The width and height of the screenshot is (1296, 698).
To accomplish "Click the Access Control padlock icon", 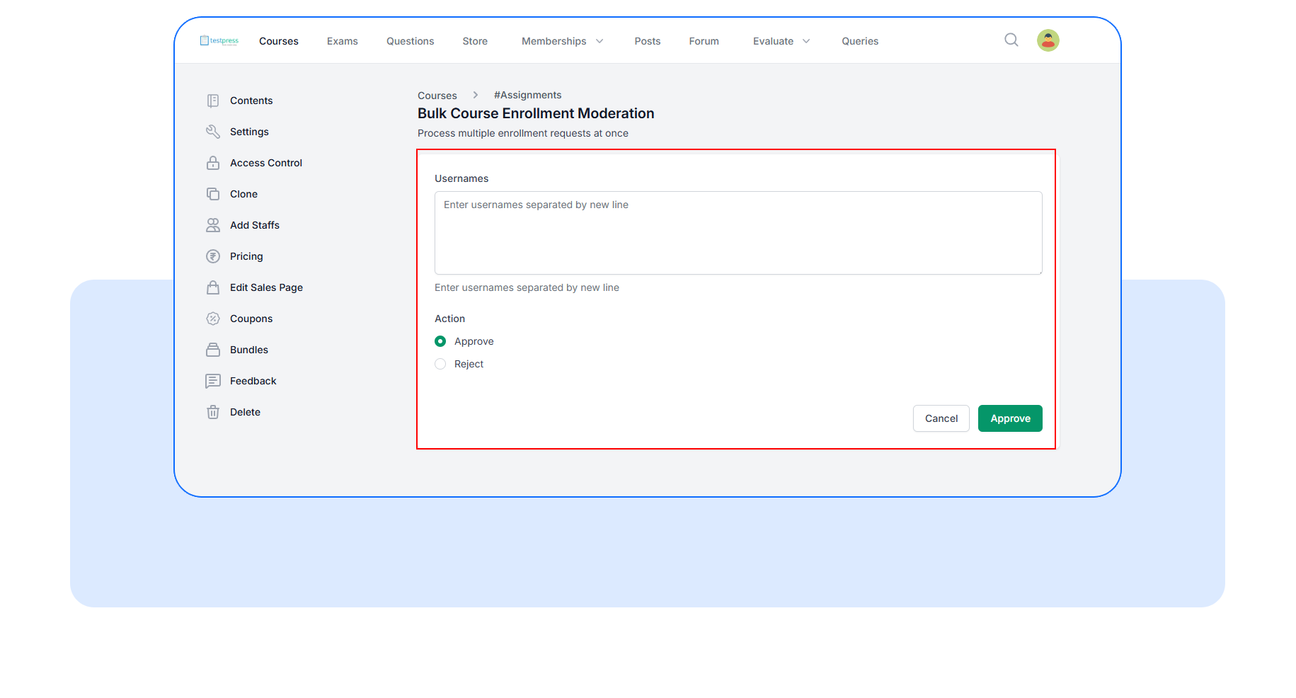I will (212, 163).
